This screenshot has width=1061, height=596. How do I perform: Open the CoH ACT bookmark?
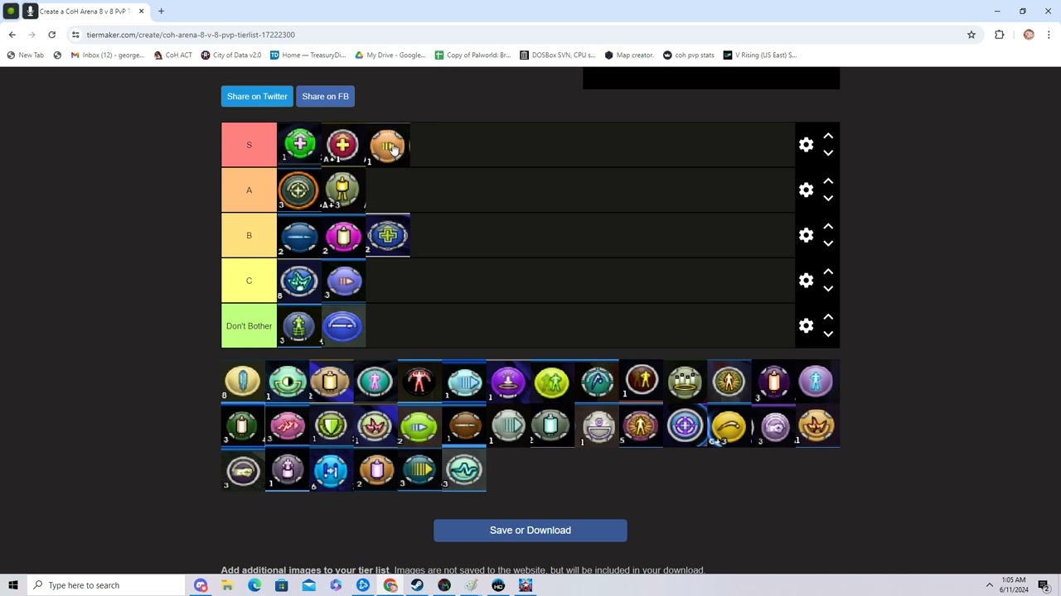tap(172, 55)
